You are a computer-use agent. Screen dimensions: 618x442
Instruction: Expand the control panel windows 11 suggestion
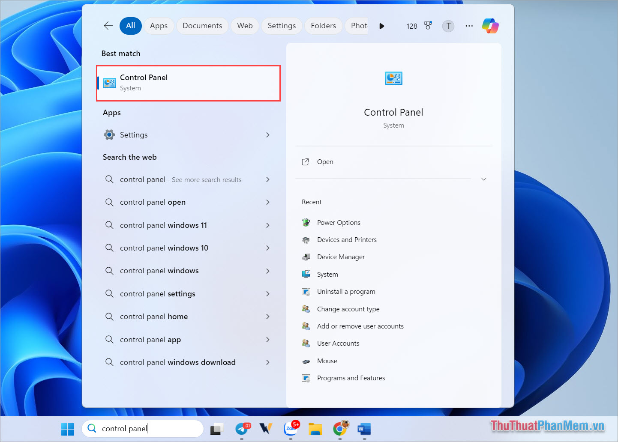(x=267, y=225)
